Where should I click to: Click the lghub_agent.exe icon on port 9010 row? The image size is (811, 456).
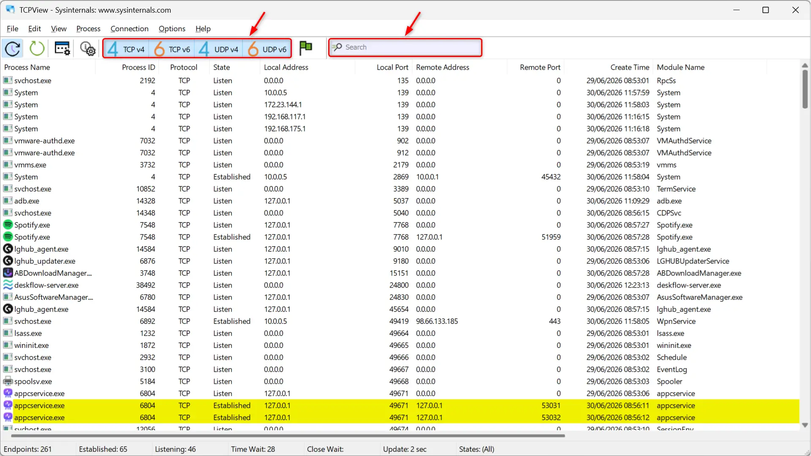pyautogui.click(x=8, y=249)
